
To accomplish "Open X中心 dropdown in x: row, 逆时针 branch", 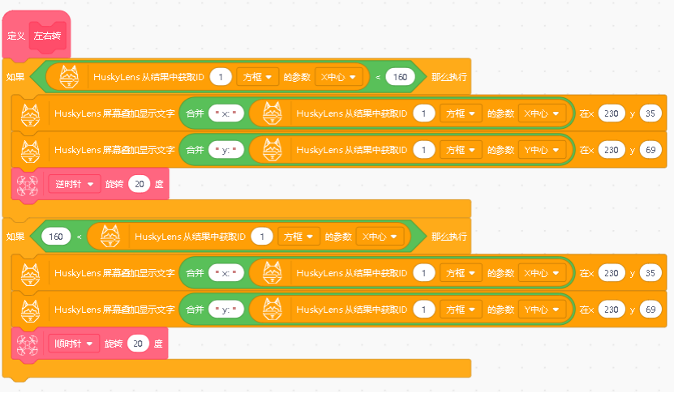I will pos(542,113).
